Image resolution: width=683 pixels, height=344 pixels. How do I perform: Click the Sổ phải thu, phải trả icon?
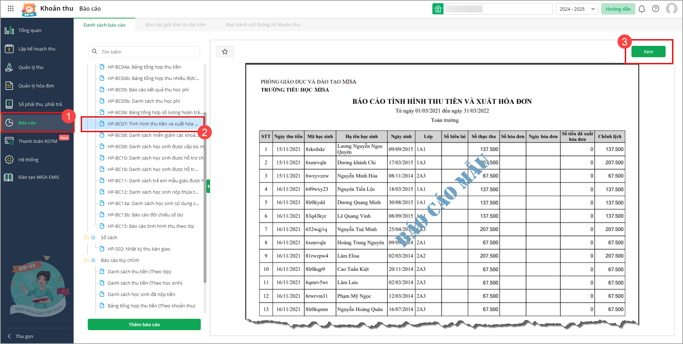pos(9,104)
